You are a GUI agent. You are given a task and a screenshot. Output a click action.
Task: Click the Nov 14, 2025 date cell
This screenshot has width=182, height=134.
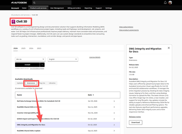(x=92, y=107)
